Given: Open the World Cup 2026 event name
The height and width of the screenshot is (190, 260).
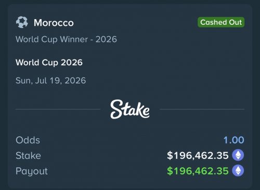Looking at the screenshot, I should (49, 63).
